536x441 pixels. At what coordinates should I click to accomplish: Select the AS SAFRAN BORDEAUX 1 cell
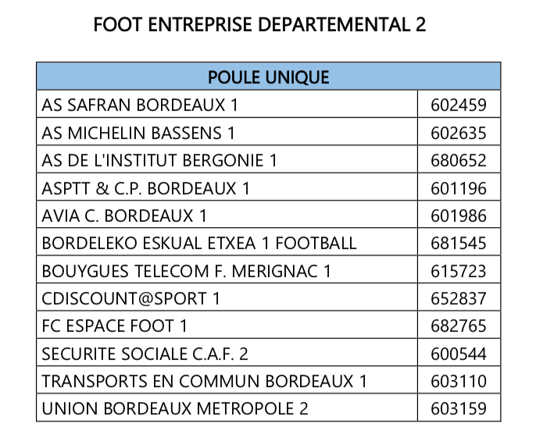[227, 104]
